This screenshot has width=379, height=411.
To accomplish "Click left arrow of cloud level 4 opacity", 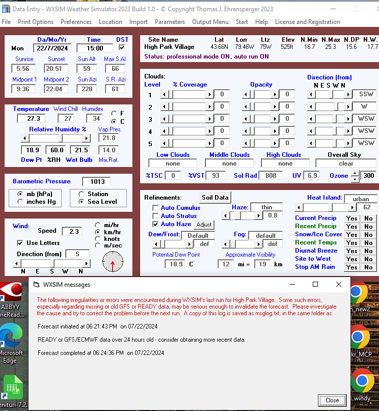I will point(246,131).
